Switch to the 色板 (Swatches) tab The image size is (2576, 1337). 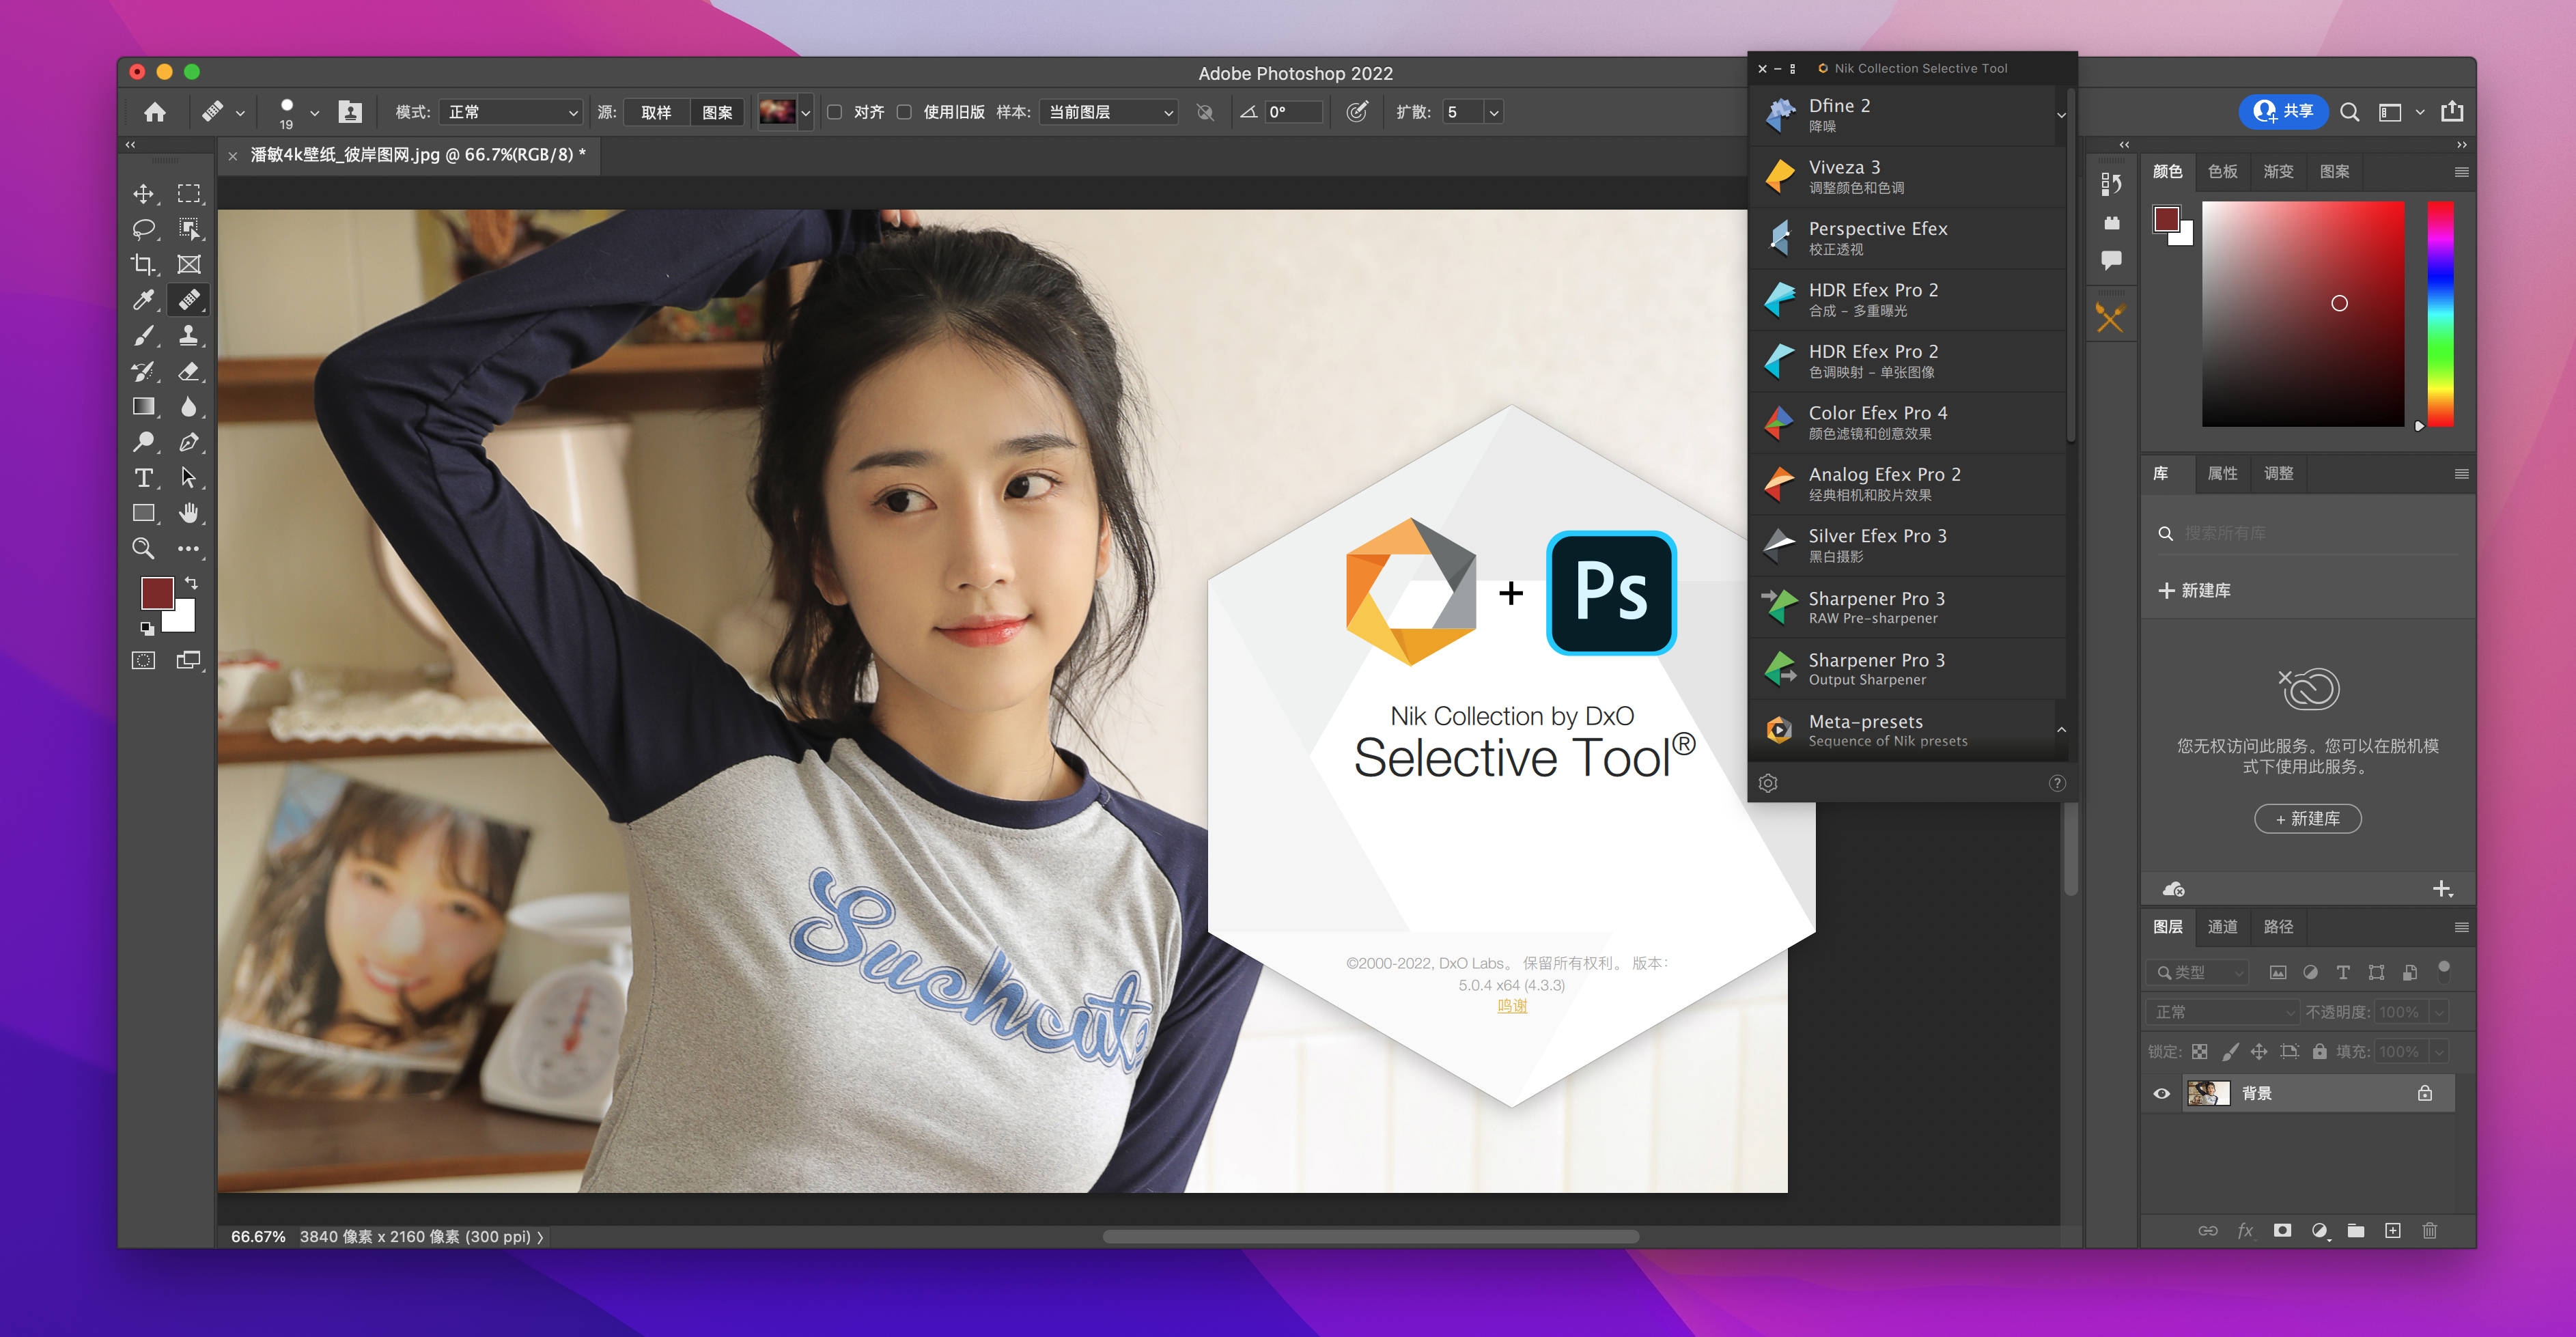click(x=2222, y=172)
